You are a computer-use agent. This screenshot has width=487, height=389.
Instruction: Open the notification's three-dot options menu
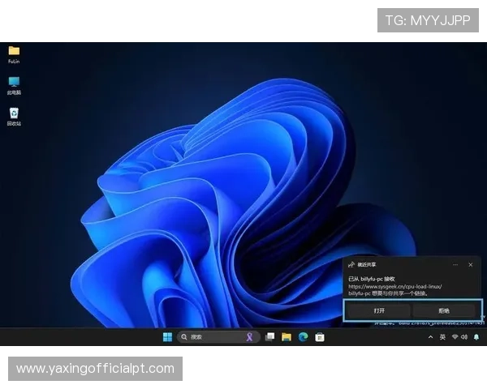(456, 264)
